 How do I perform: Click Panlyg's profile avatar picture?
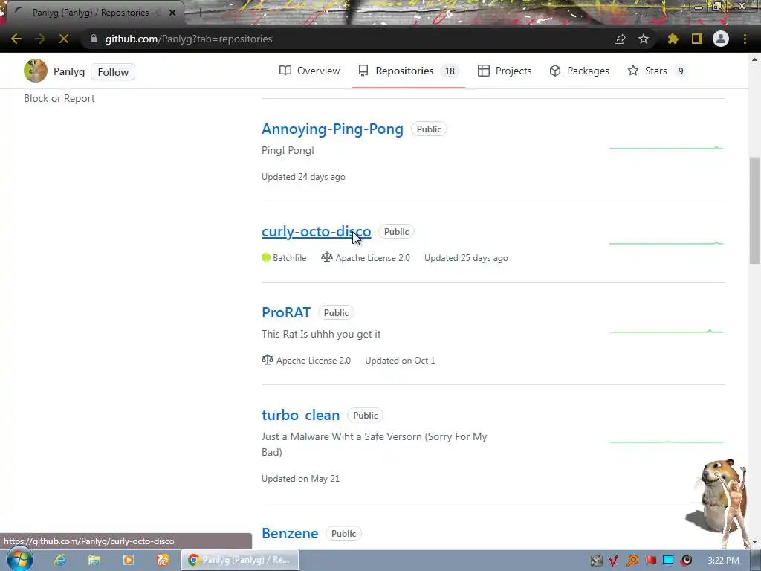(36, 71)
